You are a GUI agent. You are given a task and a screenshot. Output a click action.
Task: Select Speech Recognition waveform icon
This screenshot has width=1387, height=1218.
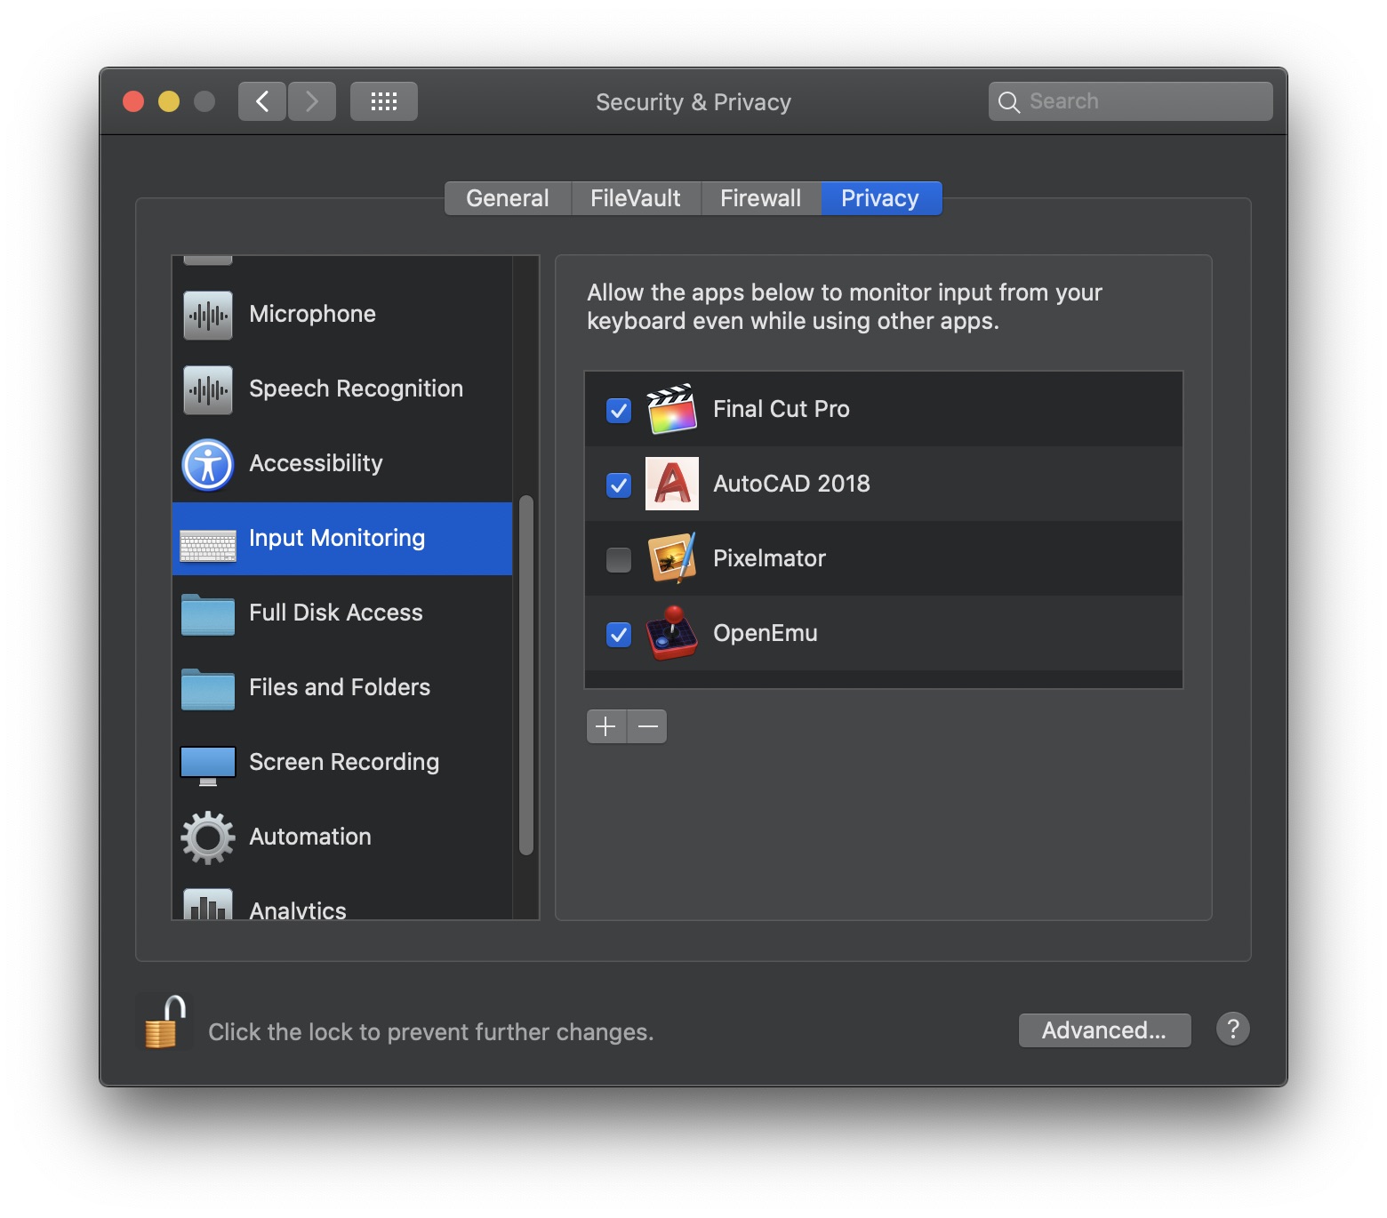click(208, 389)
